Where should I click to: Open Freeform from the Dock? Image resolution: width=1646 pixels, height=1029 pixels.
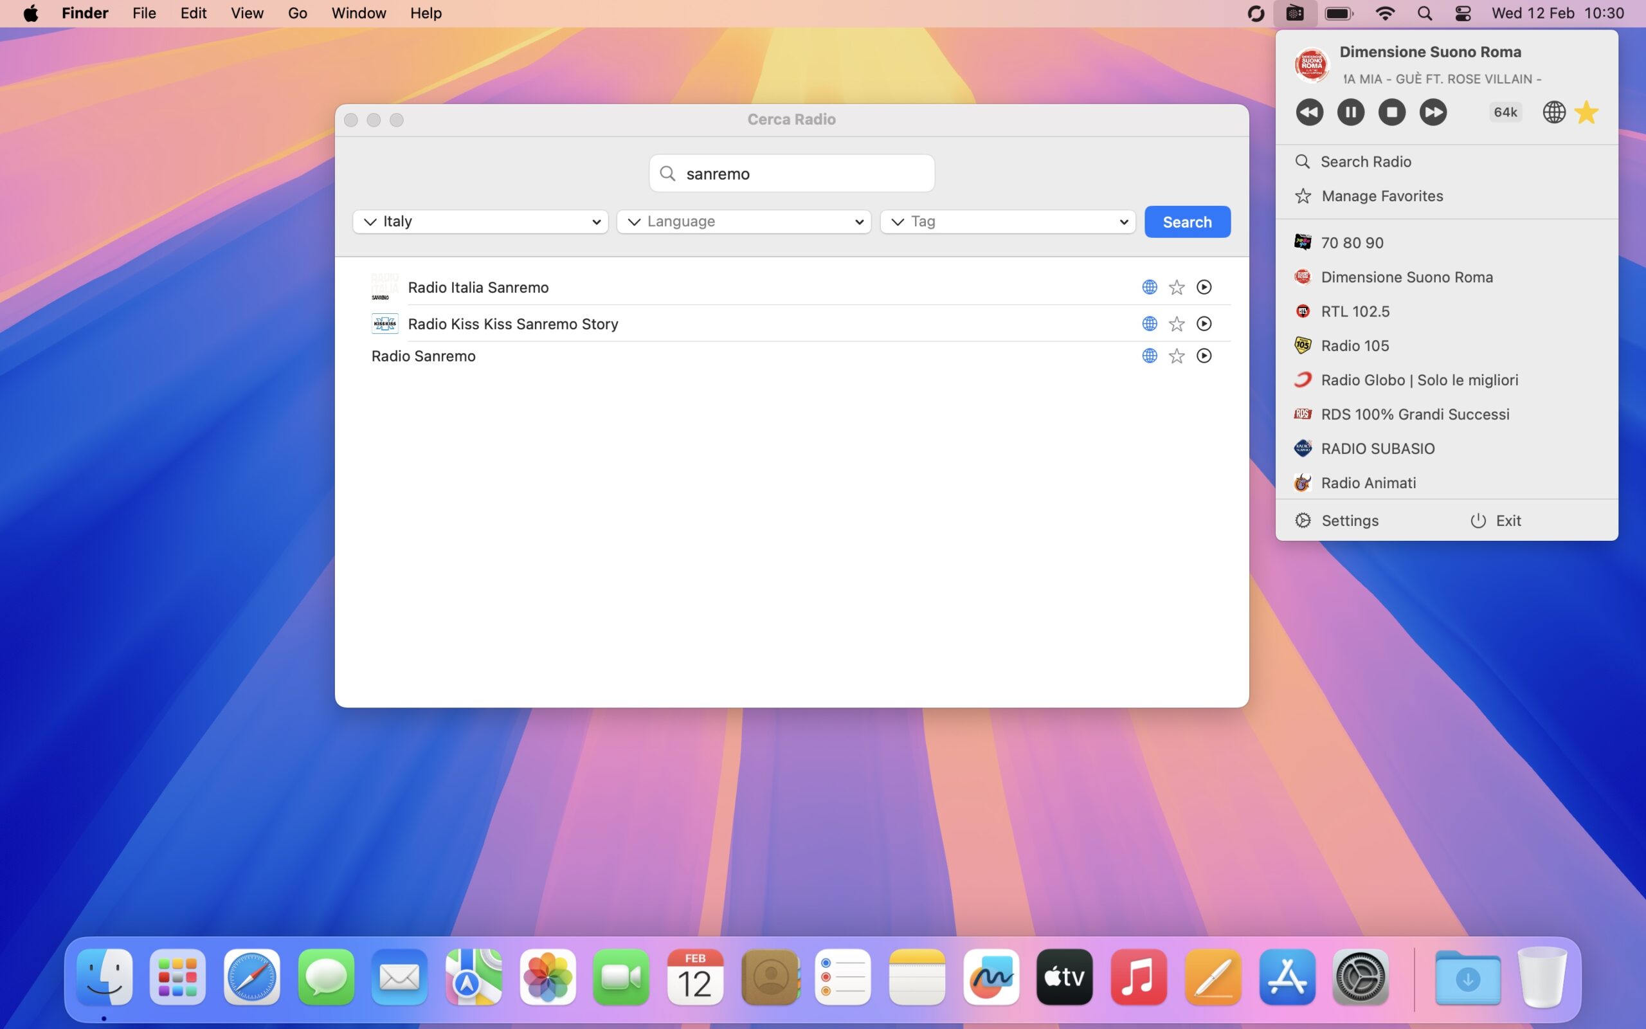(991, 977)
